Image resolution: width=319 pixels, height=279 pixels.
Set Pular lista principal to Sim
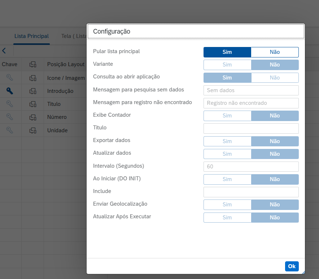click(x=227, y=52)
